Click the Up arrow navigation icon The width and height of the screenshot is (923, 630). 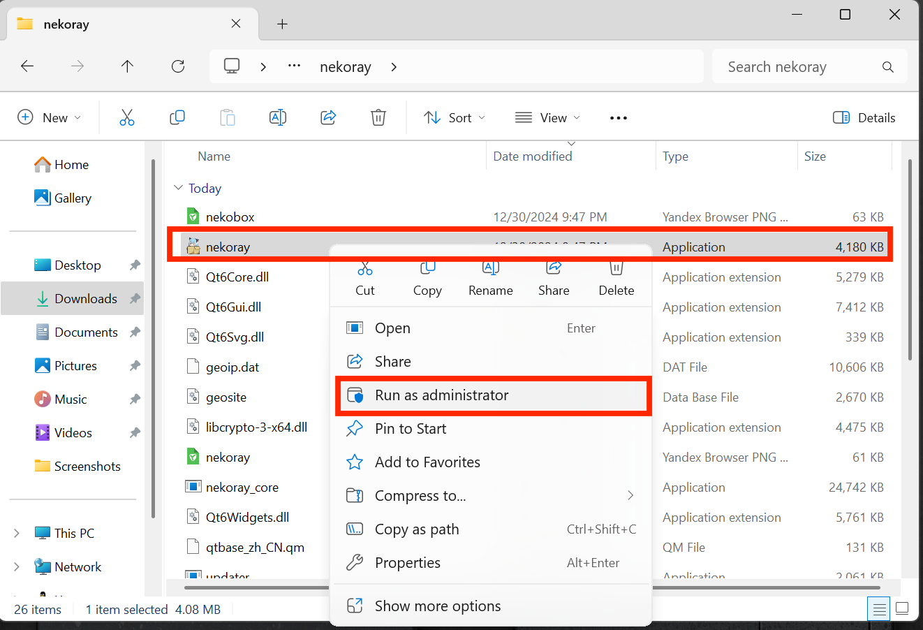[127, 66]
